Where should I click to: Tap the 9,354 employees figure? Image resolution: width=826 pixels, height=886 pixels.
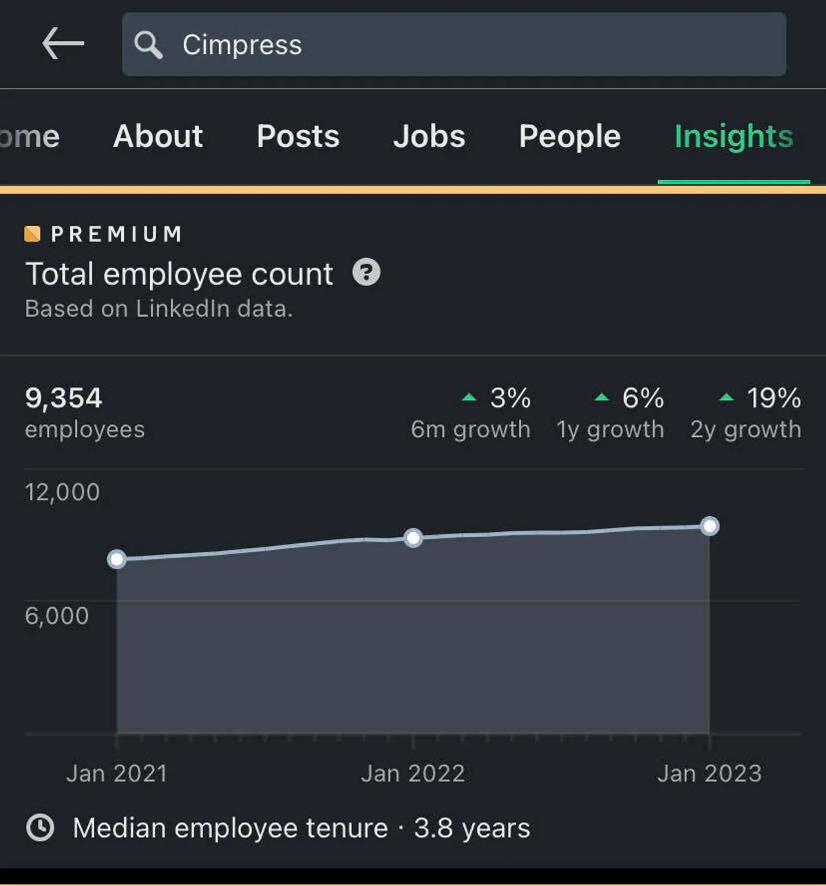(63, 398)
